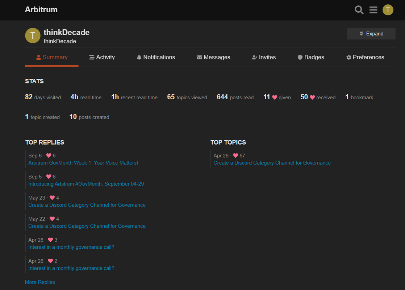Switch to the Activity tab

(102, 57)
